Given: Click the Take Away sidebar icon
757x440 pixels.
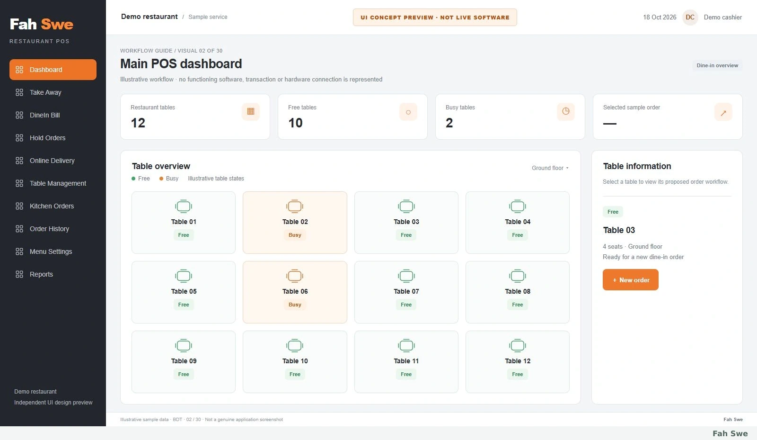Looking at the screenshot, I should (19, 92).
